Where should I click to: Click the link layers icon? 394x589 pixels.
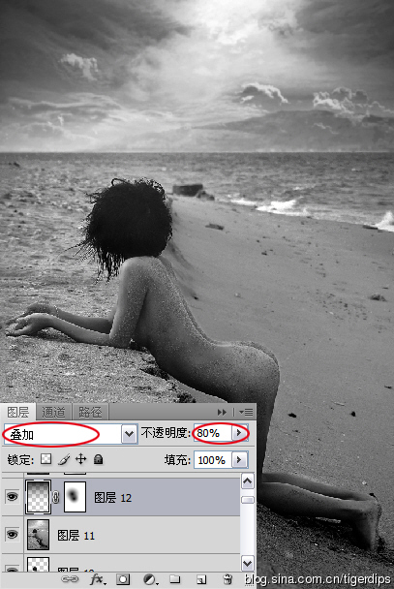pos(70,579)
